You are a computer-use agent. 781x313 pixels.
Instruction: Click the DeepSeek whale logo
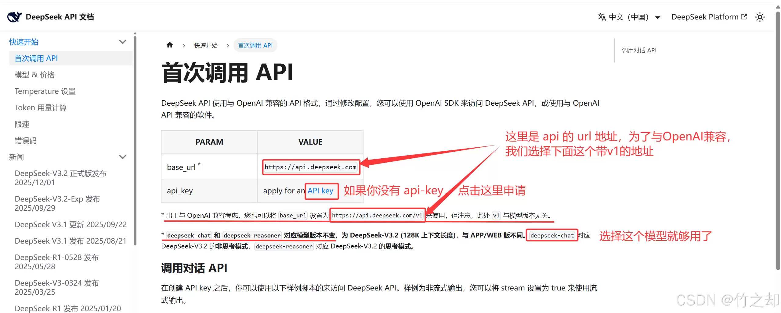click(x=14, y=17)
